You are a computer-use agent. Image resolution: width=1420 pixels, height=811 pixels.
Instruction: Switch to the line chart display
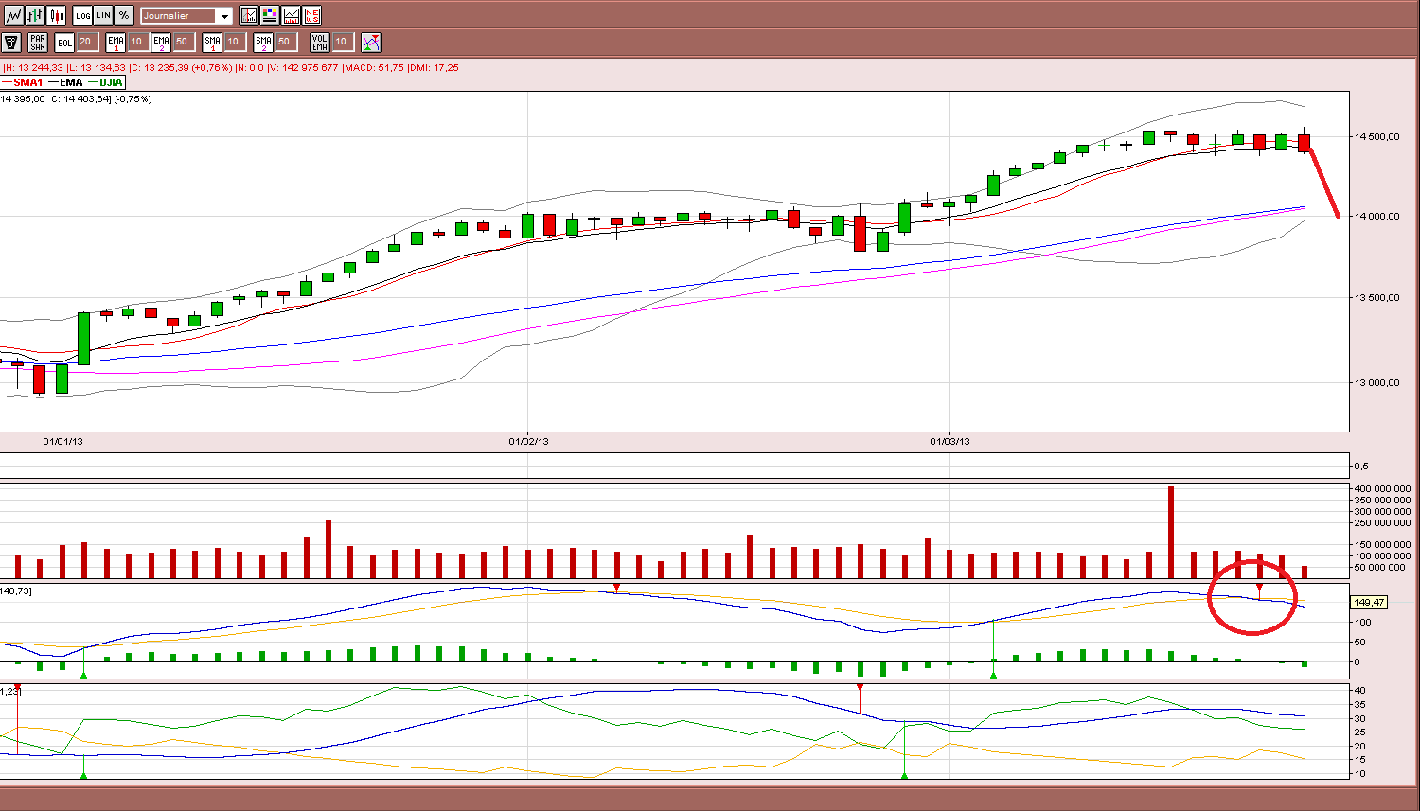tap(13, 15)
